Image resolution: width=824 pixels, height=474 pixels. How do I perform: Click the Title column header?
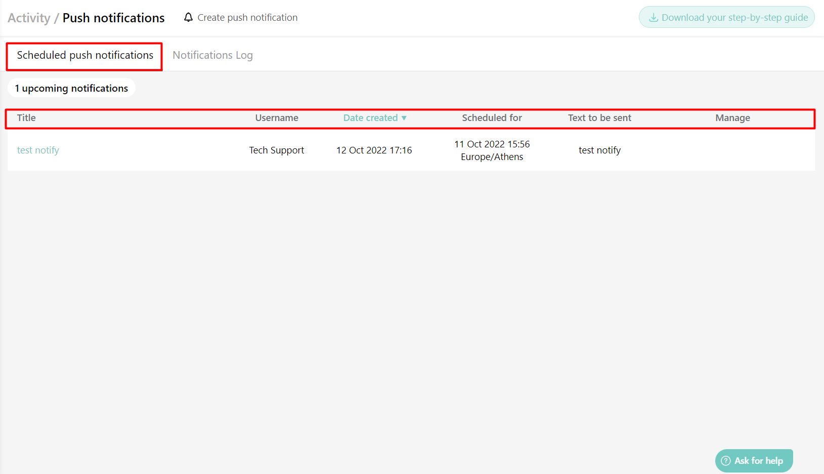click(26, 117)
